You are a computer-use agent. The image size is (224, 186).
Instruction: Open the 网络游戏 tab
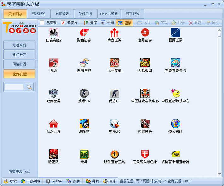pos(38,14)
